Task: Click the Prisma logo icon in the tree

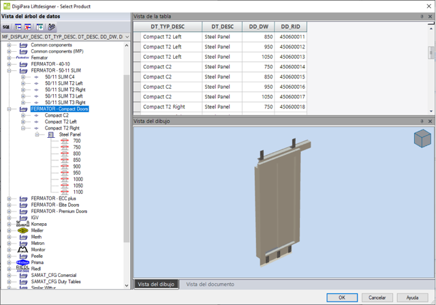Action: [22, 263]
